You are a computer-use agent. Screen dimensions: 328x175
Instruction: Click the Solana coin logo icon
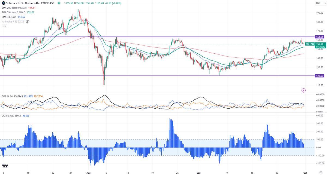[x=4, y=3]
